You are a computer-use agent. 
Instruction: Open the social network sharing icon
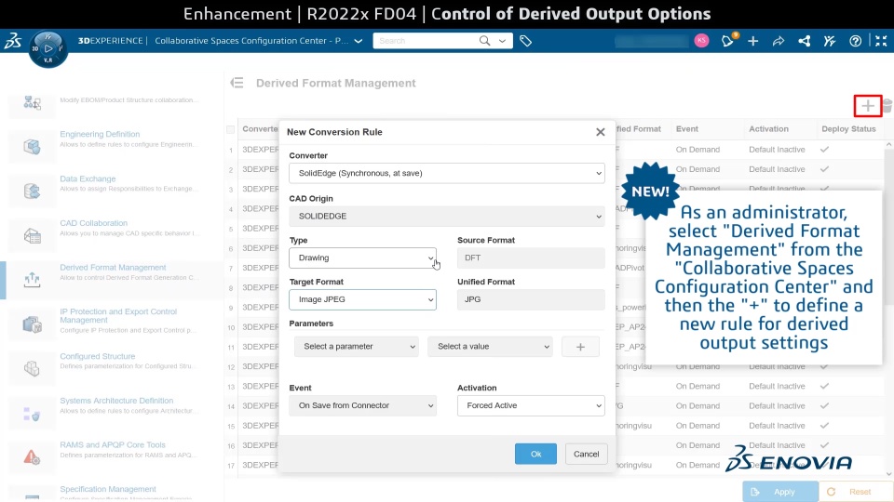(x=804, y=41)
